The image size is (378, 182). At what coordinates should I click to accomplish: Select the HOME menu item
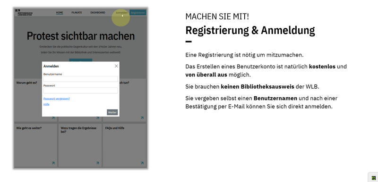(x=60, y=13)
